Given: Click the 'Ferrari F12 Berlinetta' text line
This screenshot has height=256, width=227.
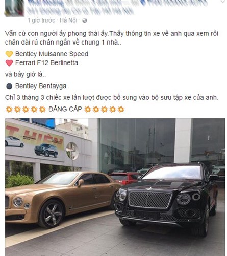Looking at the screenshot, I should tap(46, 63).
